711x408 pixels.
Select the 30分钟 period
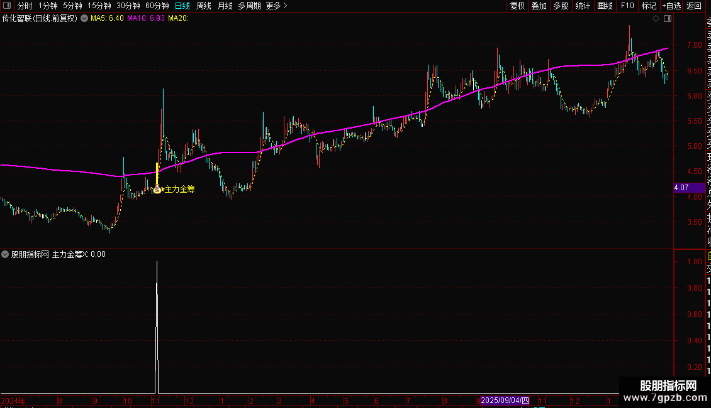(x=128, y=6)
